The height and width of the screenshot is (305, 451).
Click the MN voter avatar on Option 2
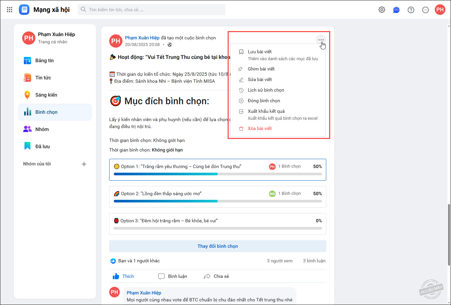(272, 194)
